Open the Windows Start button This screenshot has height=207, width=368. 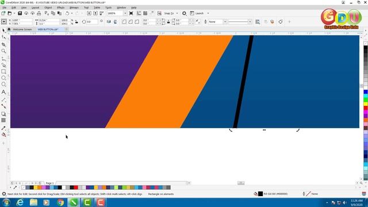click(6, 202)
